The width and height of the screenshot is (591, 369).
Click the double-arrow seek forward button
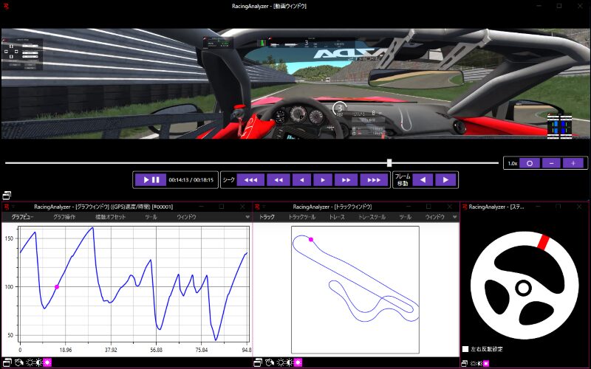click(x=345, y=179)
